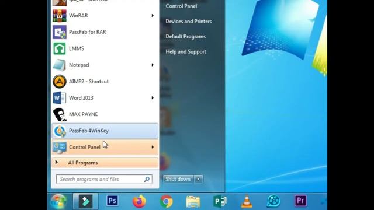Open WinRAR from the Start menu

pyautogui.click(x=105, y=16)
